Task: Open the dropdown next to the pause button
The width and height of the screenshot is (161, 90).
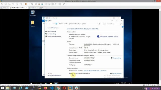Action: 28,4
